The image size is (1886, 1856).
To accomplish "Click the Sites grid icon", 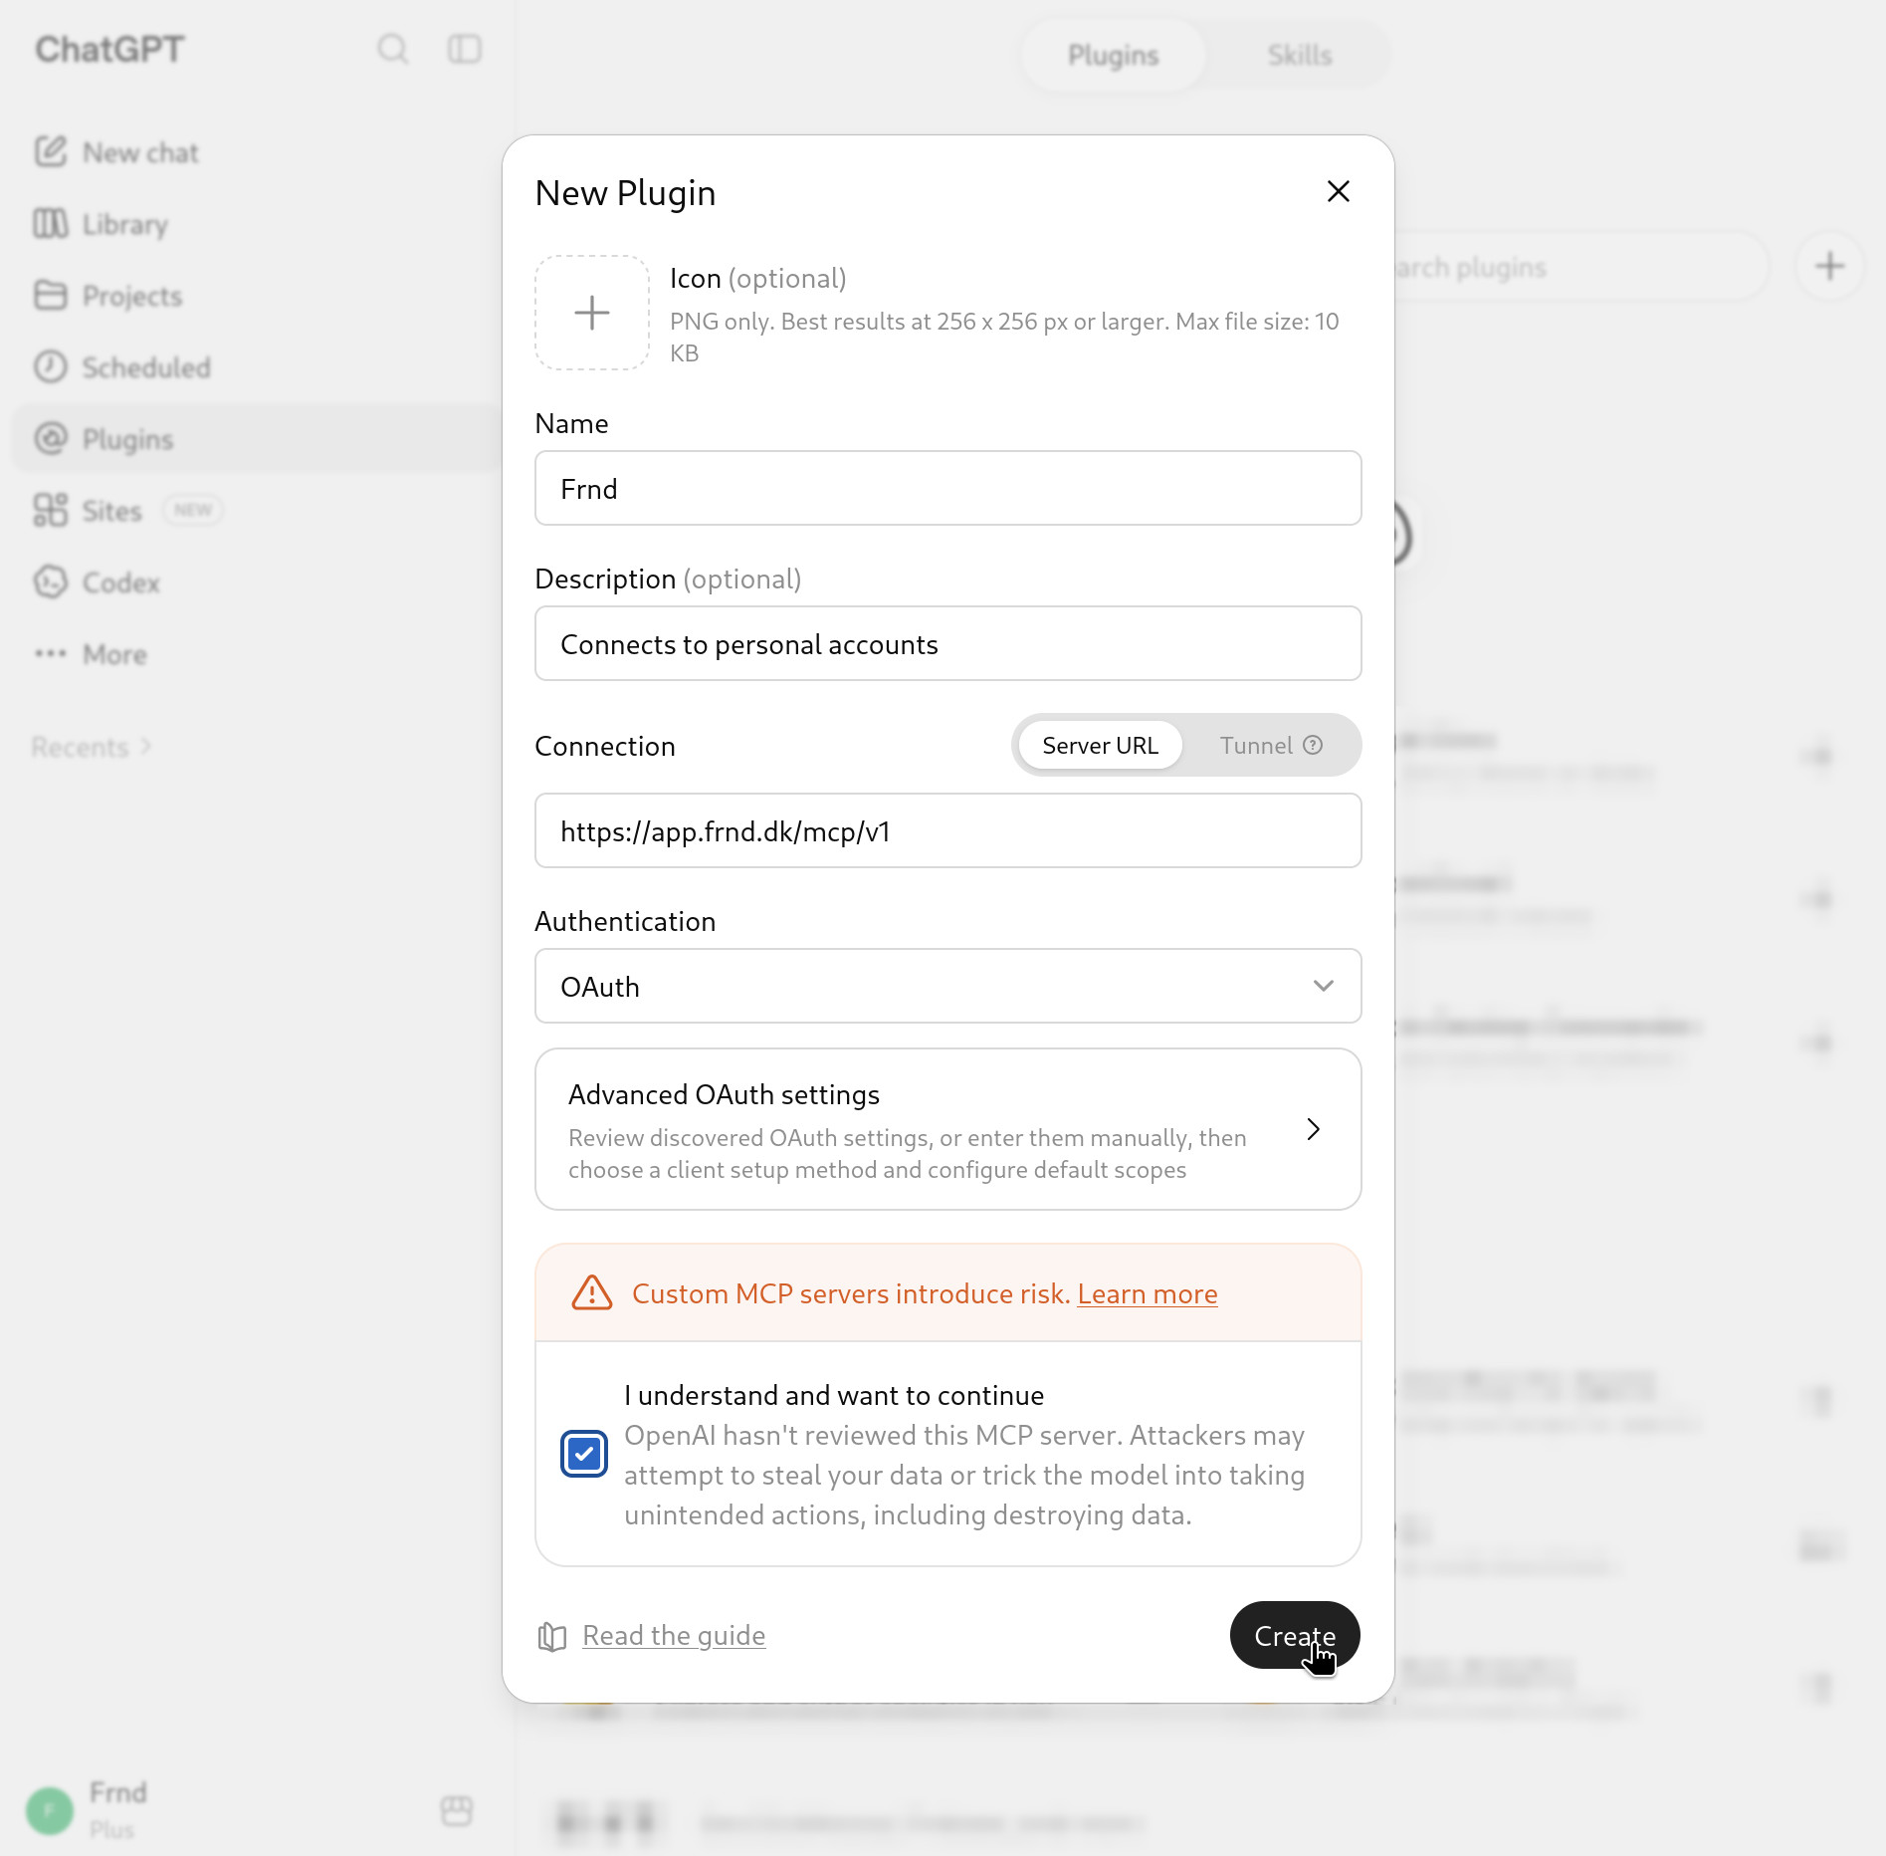I will pyautogui.click(x=51, y=510).
